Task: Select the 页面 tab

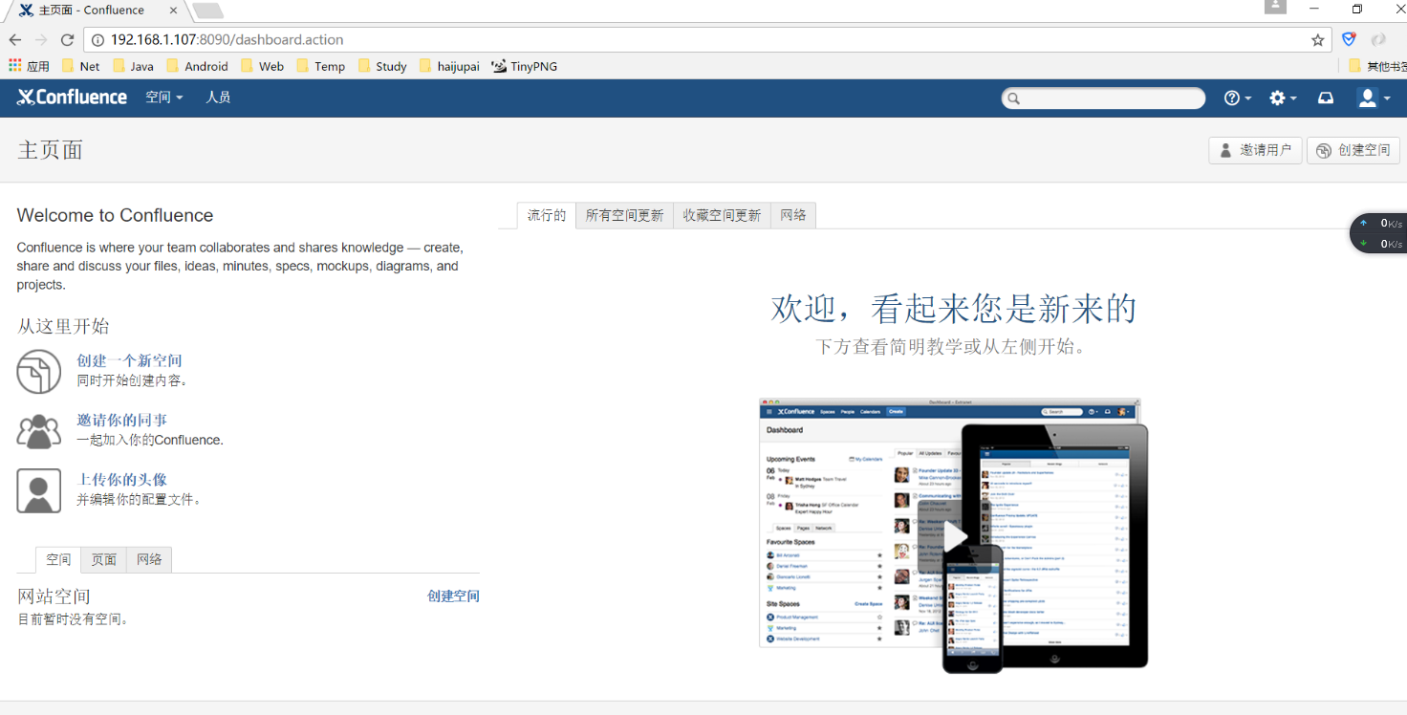Action: [x=103, y=559]
